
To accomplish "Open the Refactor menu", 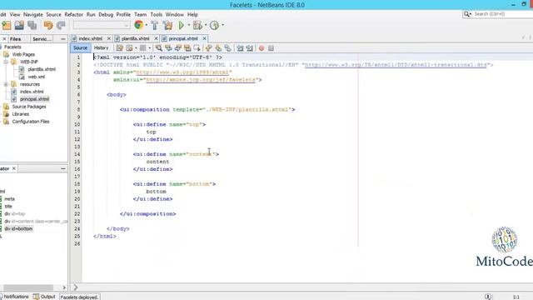I will coord(74,15).
